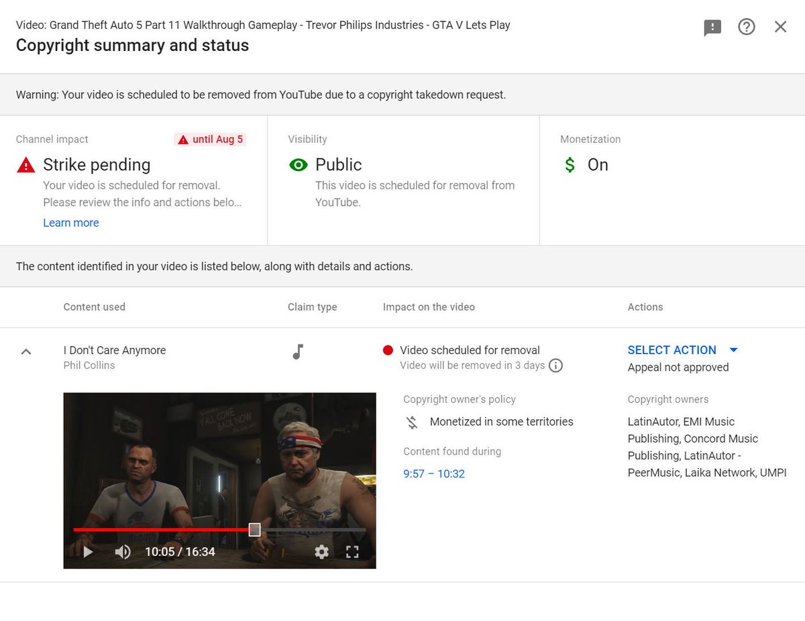Click the red strike pending warning triangle
805x621 pixels.
(25, 165)
